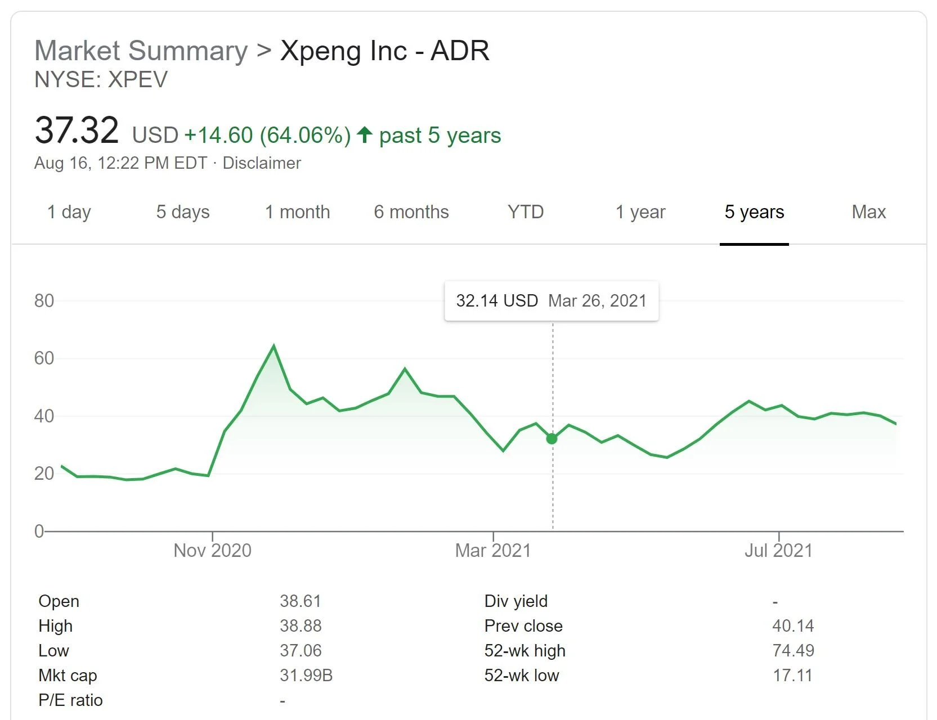This screenshot has width=937, height=720.
Task: Click the Prev close label
Action: [523, 626]
